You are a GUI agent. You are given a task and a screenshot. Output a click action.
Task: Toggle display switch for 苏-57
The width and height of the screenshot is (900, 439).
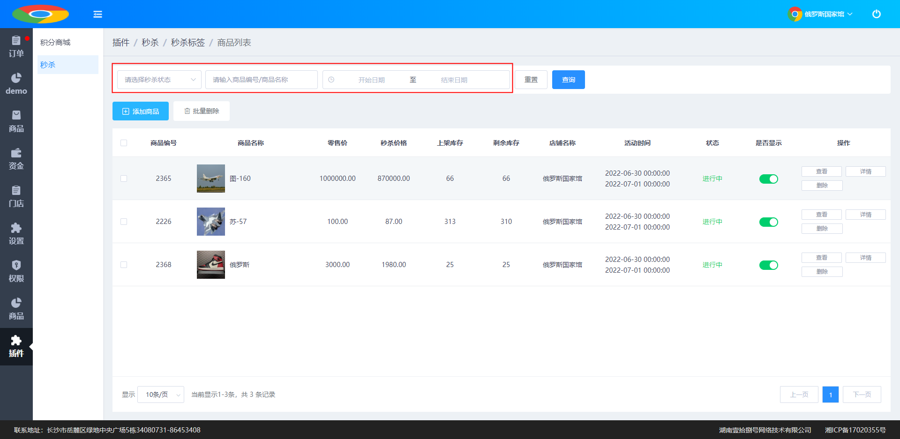pos(769,222)
